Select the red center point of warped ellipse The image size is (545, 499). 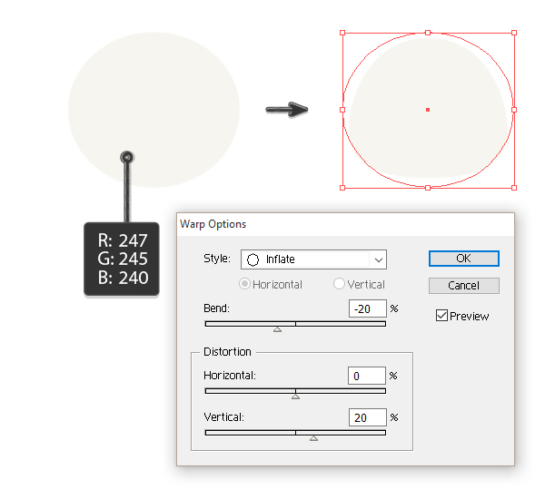coord(428,110)
